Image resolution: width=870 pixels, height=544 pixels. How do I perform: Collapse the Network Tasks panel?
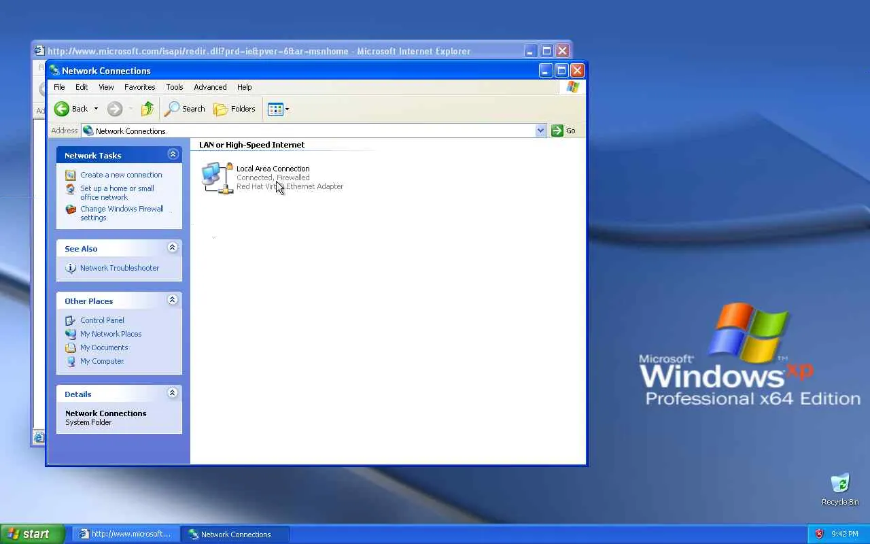pos(173,154)
